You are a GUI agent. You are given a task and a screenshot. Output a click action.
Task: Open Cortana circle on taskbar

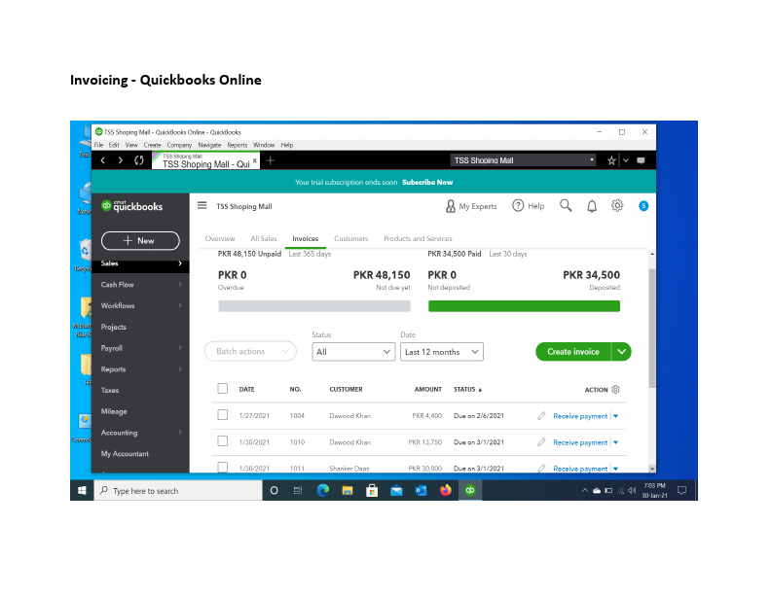click(x=275, y=490)
